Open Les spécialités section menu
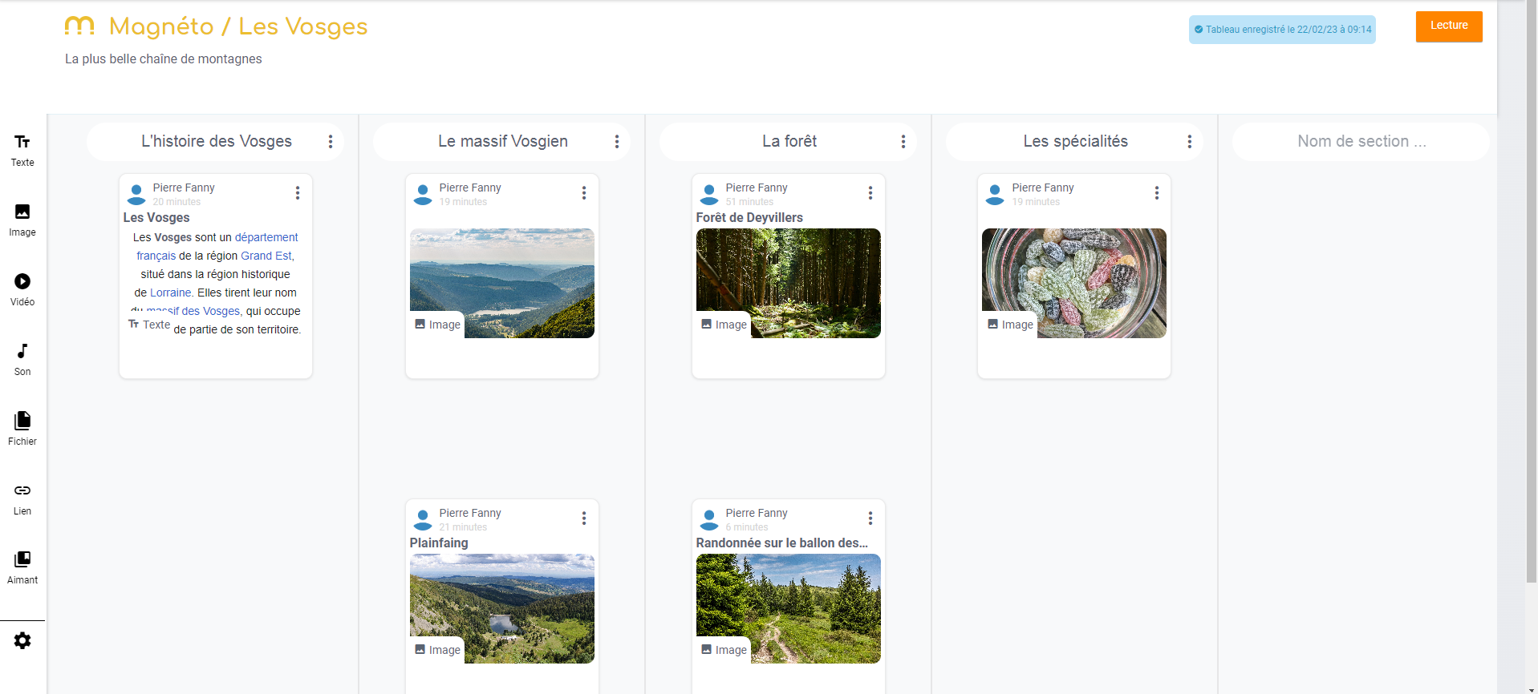The height and width of the screenshot is (694, 1538). 1190,142
